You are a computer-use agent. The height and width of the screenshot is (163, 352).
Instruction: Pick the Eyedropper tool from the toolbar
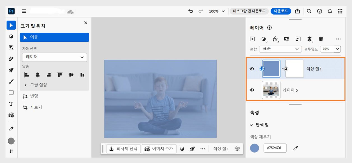click(11, 129)
